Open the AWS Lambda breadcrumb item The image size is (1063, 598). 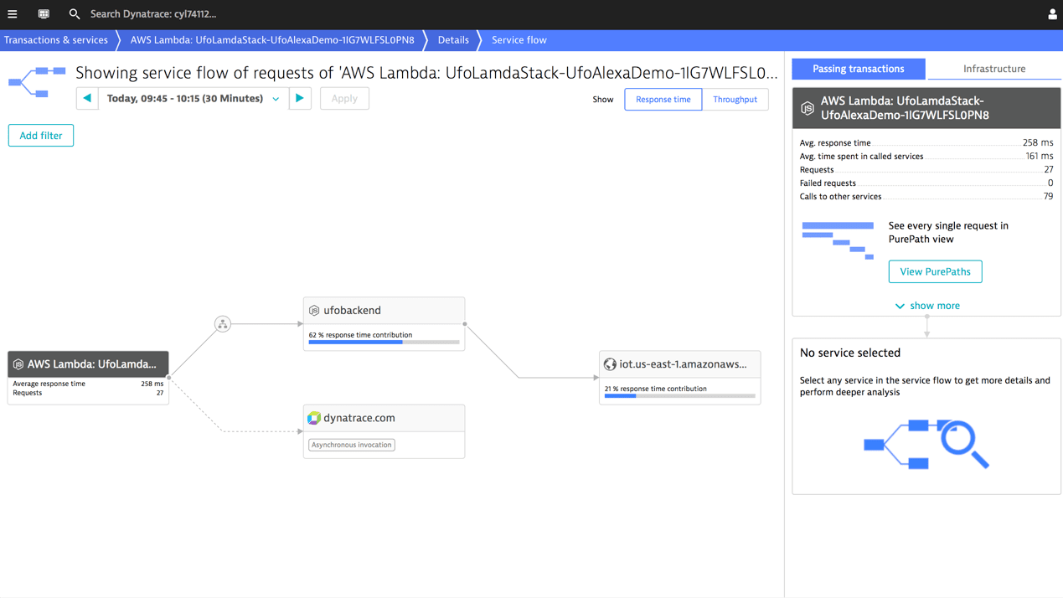click(272, 40)
